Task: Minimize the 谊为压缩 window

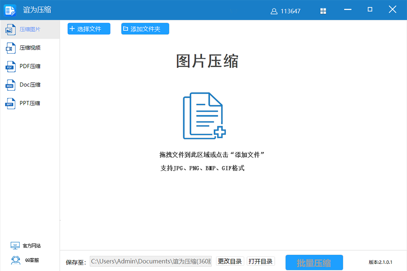Action: point(348,10)
